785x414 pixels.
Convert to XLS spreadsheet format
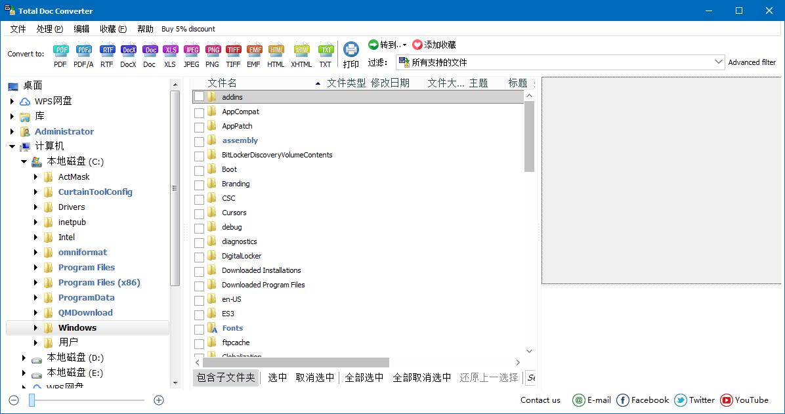click(171, 50)
